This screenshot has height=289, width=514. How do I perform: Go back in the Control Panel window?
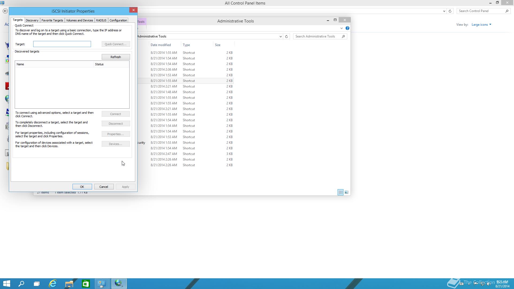coord(5,11)
